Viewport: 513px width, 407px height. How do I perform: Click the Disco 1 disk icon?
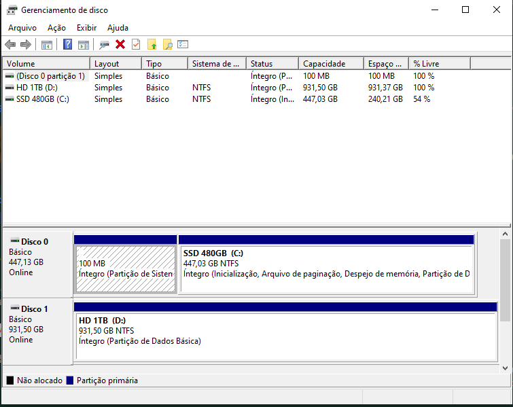tap(15, 308)
